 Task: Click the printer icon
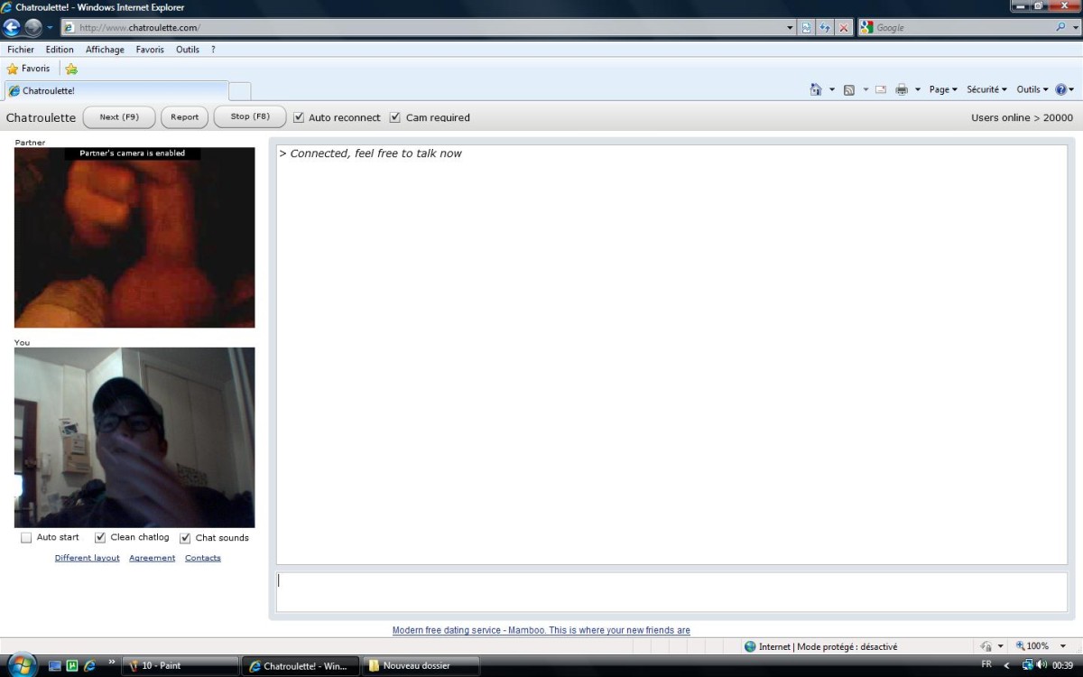(901, 89)
